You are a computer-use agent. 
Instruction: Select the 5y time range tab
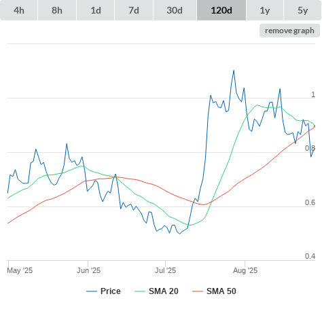tap(302, 10)
